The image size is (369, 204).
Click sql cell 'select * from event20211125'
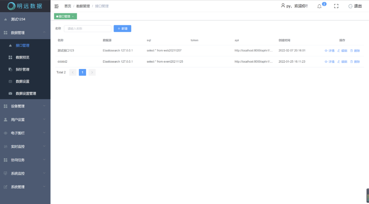tap(165, 62)
